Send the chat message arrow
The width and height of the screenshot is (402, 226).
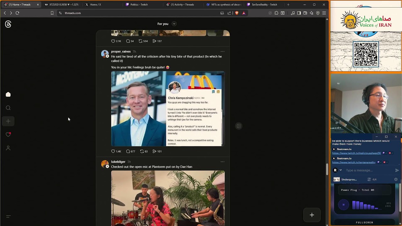(397, 170)
